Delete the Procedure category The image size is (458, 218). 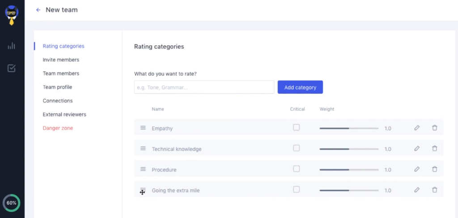tap(434, 169)
